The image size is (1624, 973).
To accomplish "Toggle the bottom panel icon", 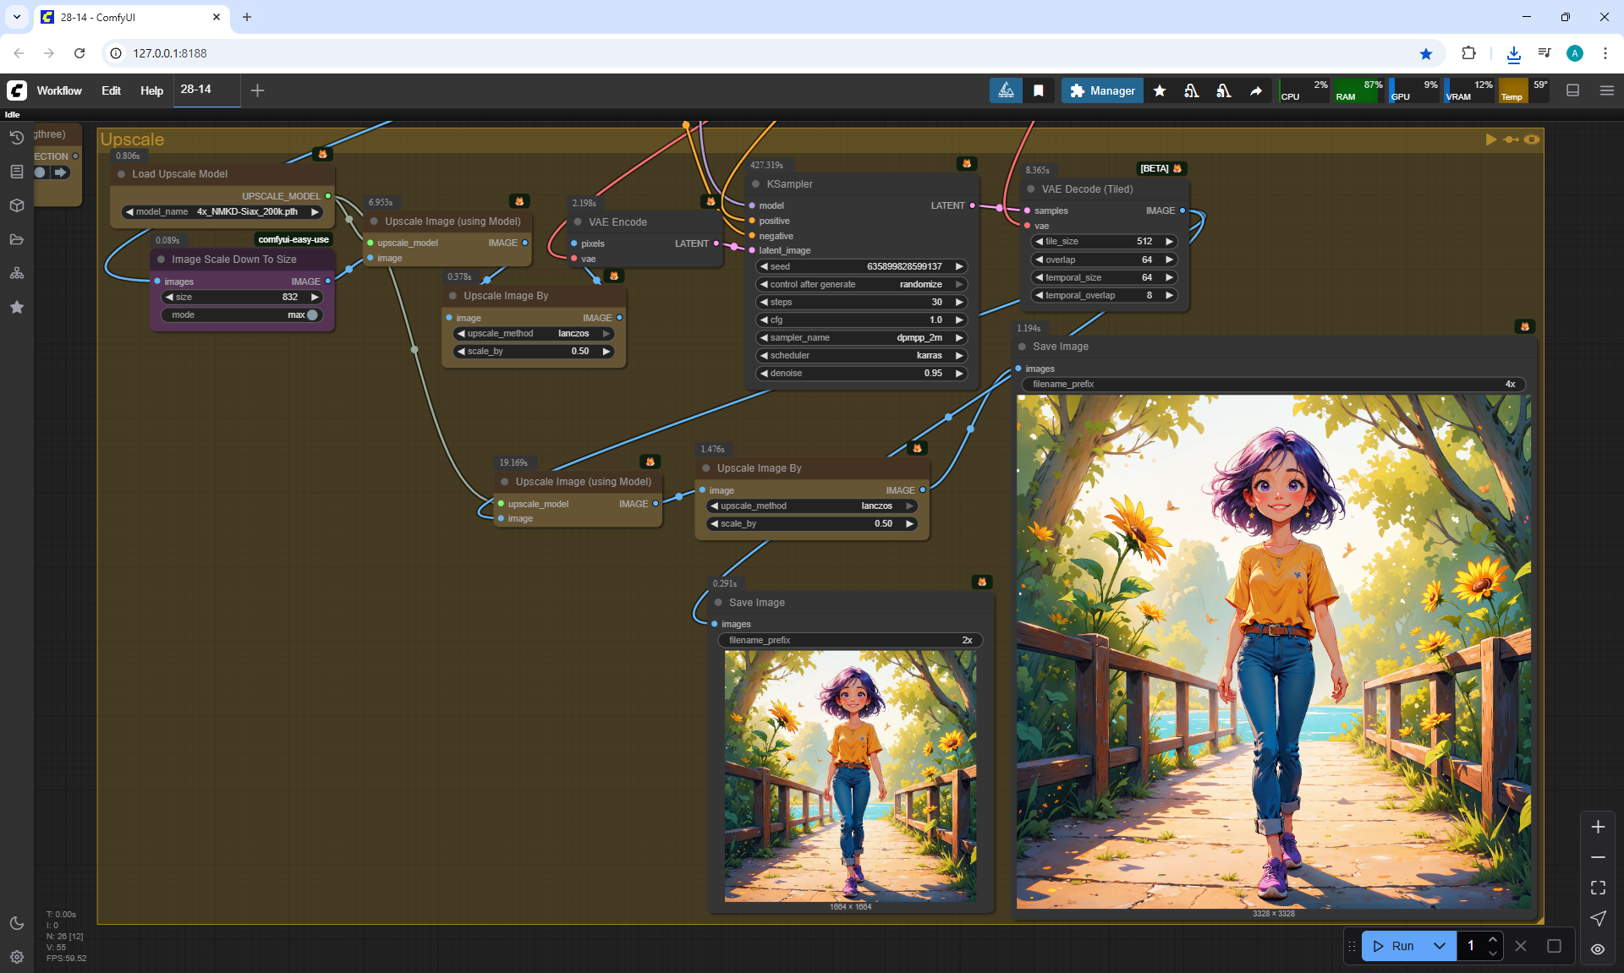I will (1573, 90).
